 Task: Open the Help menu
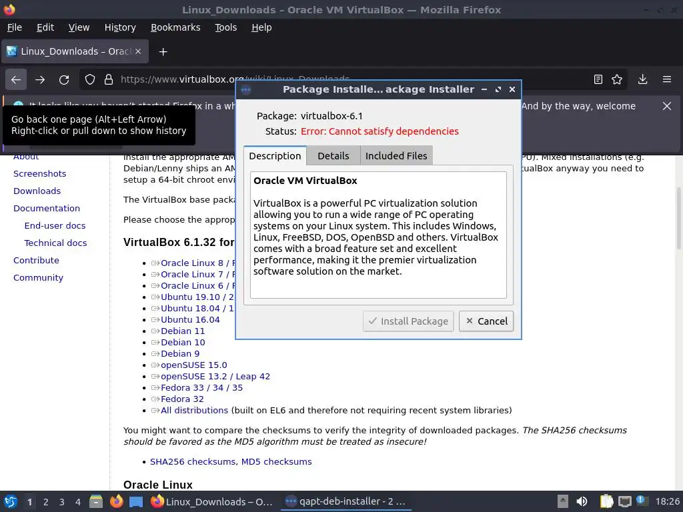261,27
